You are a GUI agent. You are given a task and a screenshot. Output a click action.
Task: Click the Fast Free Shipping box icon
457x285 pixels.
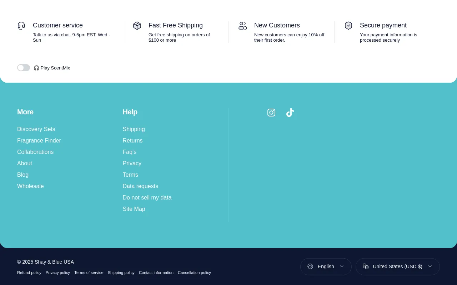[x=137, y=26]
